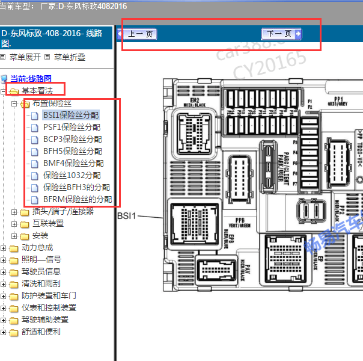Click the 舒适和便利 folder icon
Screen dimensions: 363x361
coord(14,333)
